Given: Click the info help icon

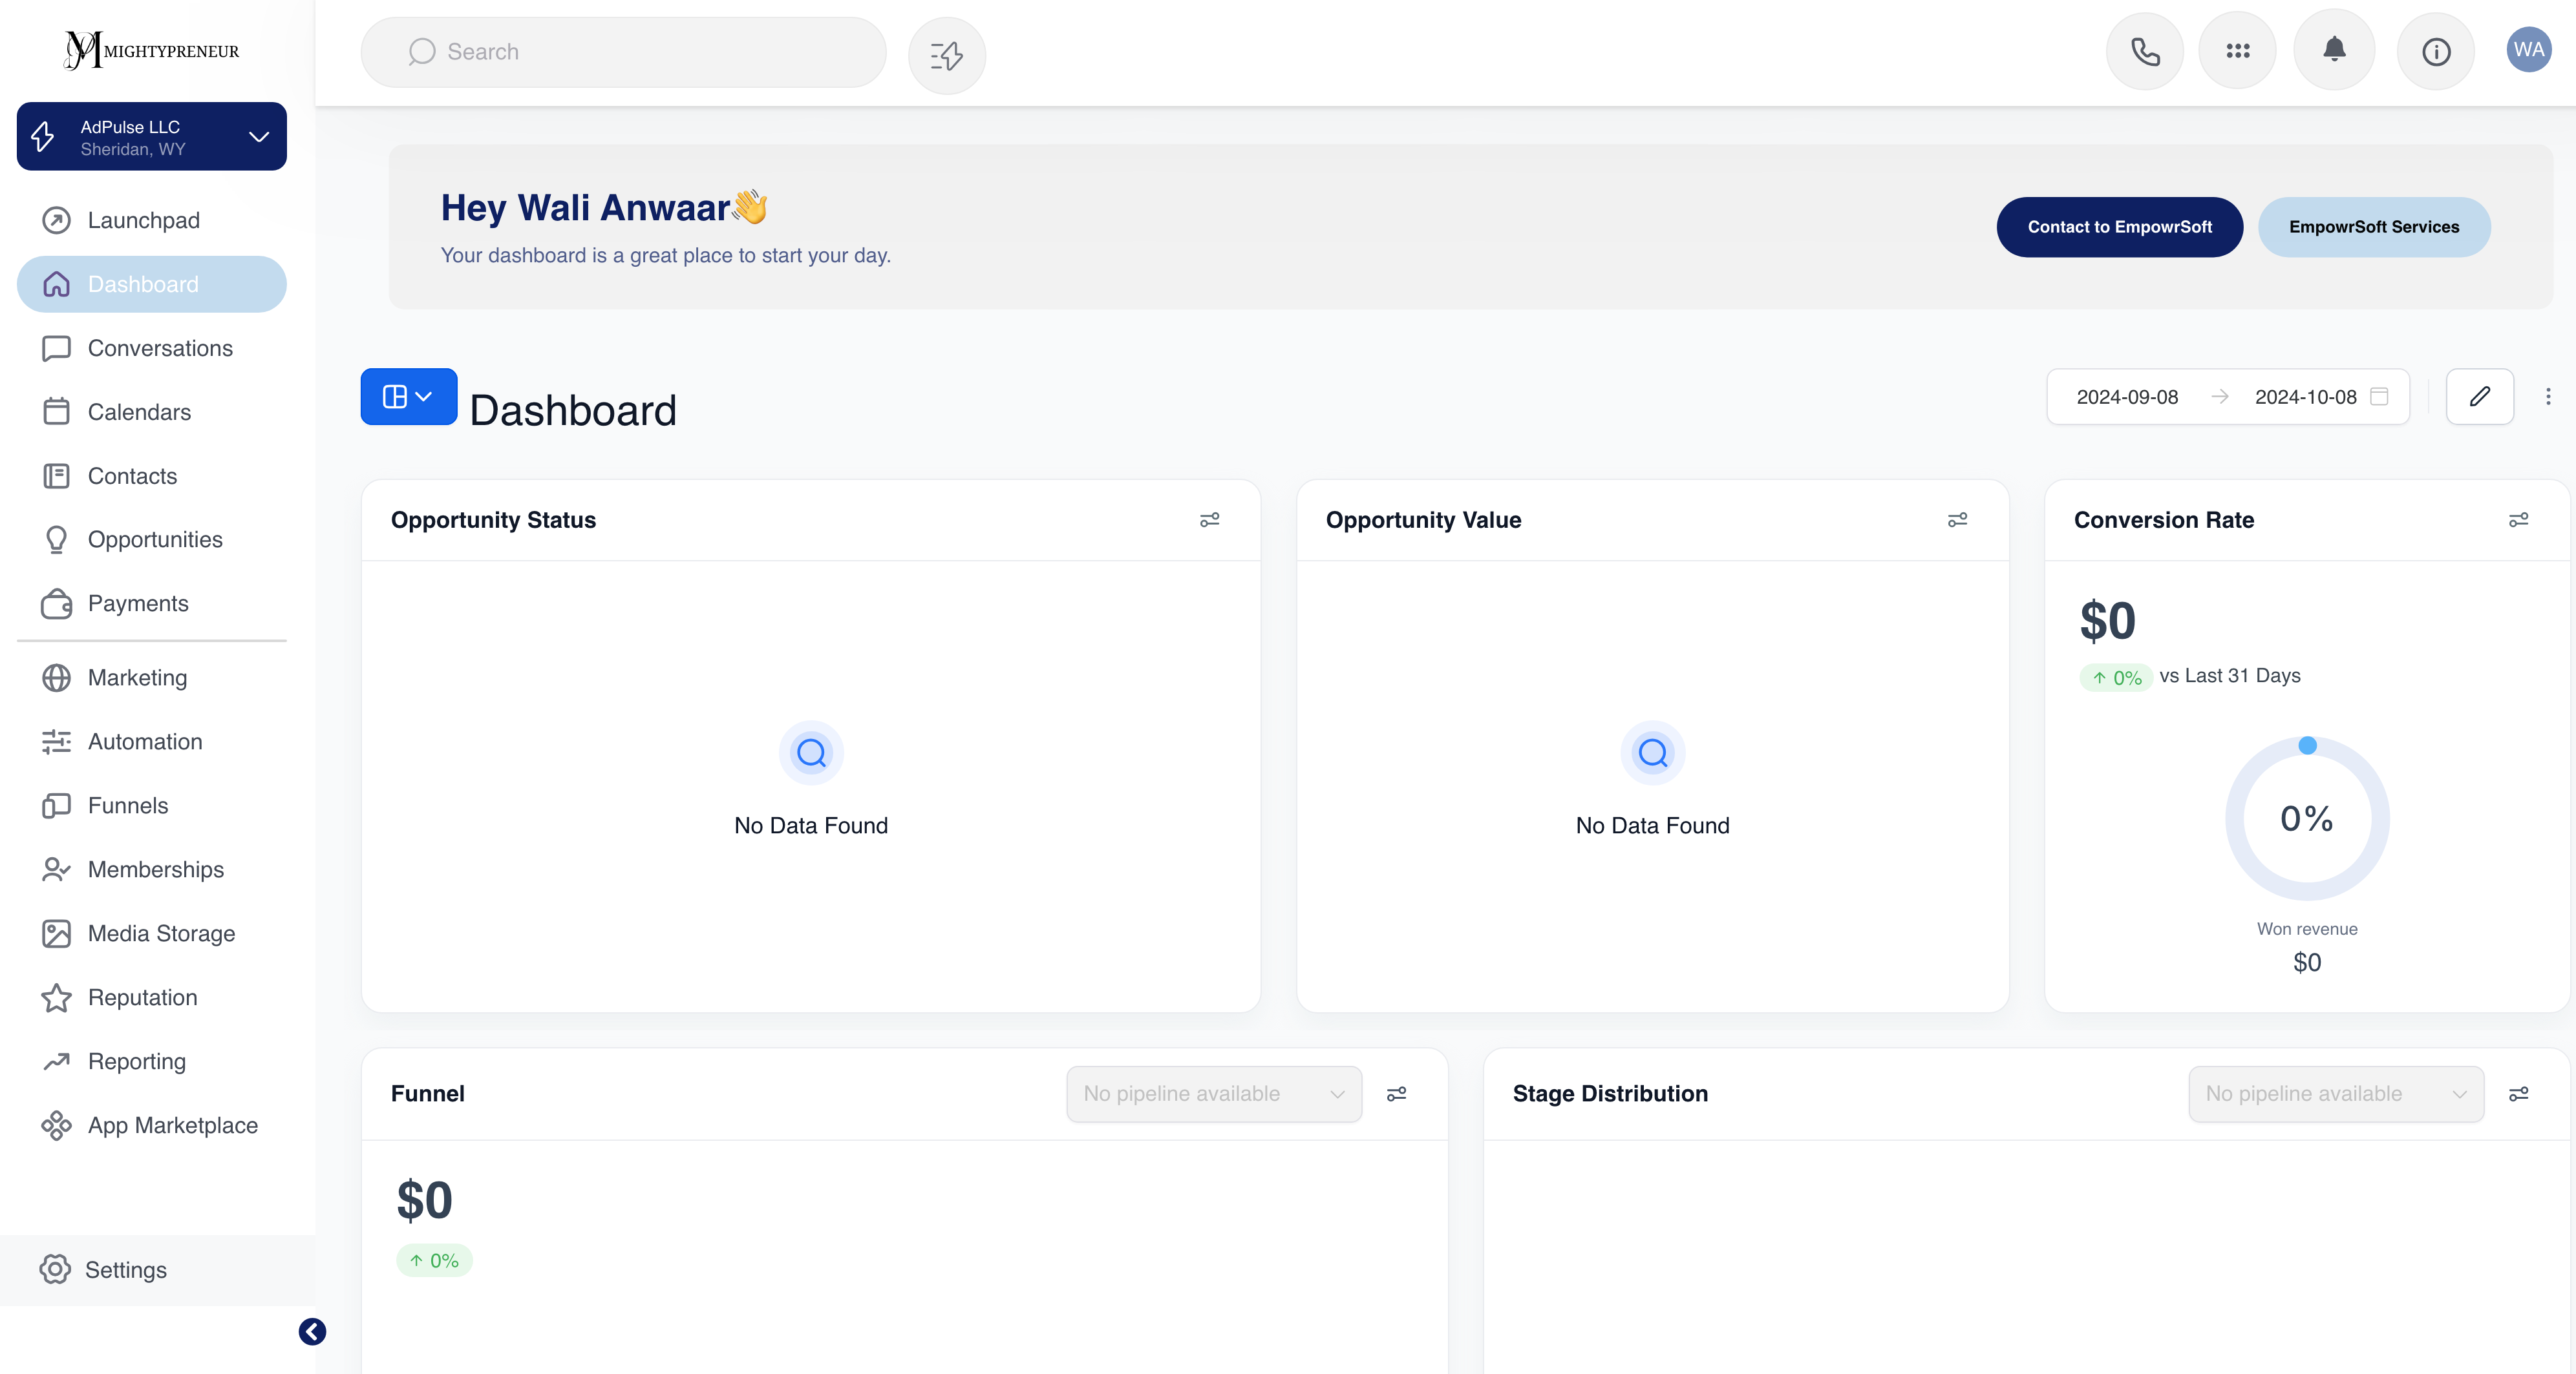Looking at the screenshot, I should 2435,51.
